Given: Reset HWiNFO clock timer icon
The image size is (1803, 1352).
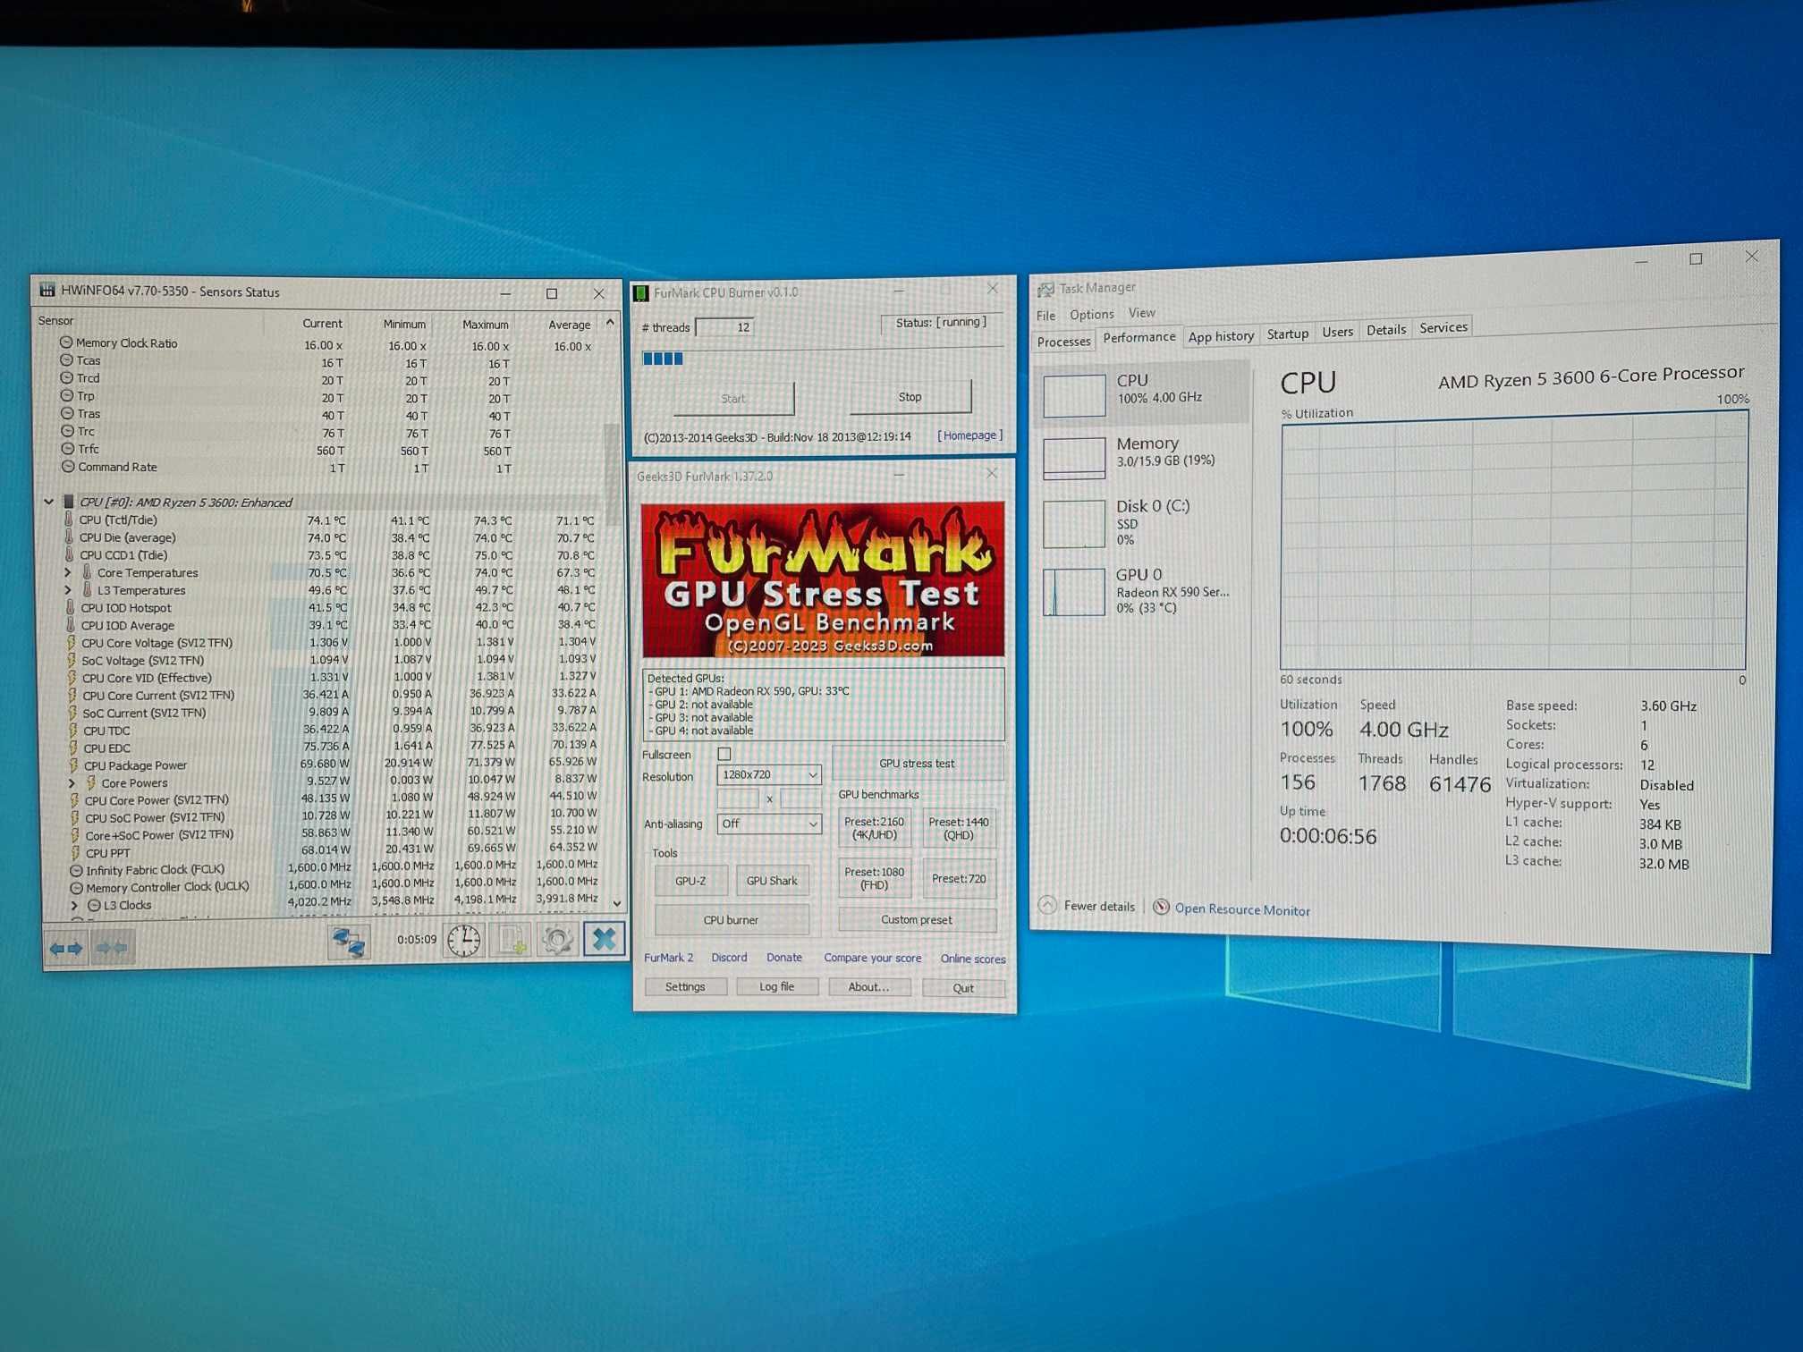Looking at the screenshot, I should point(464,941).
